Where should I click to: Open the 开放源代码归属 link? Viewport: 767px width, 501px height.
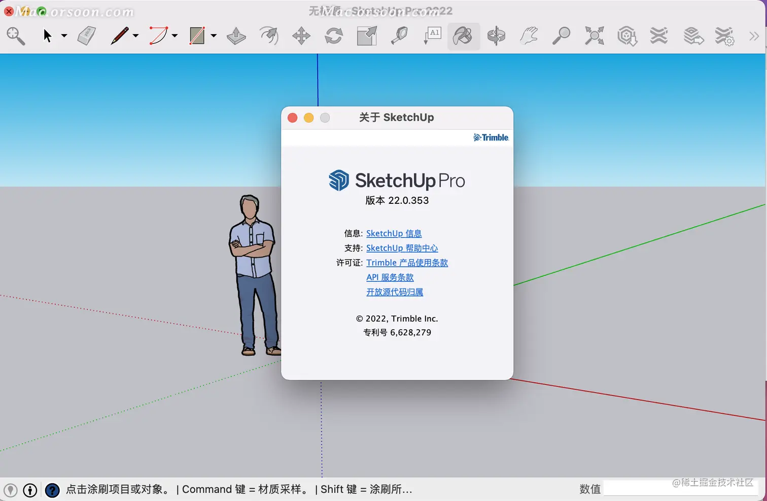(395, 292)
